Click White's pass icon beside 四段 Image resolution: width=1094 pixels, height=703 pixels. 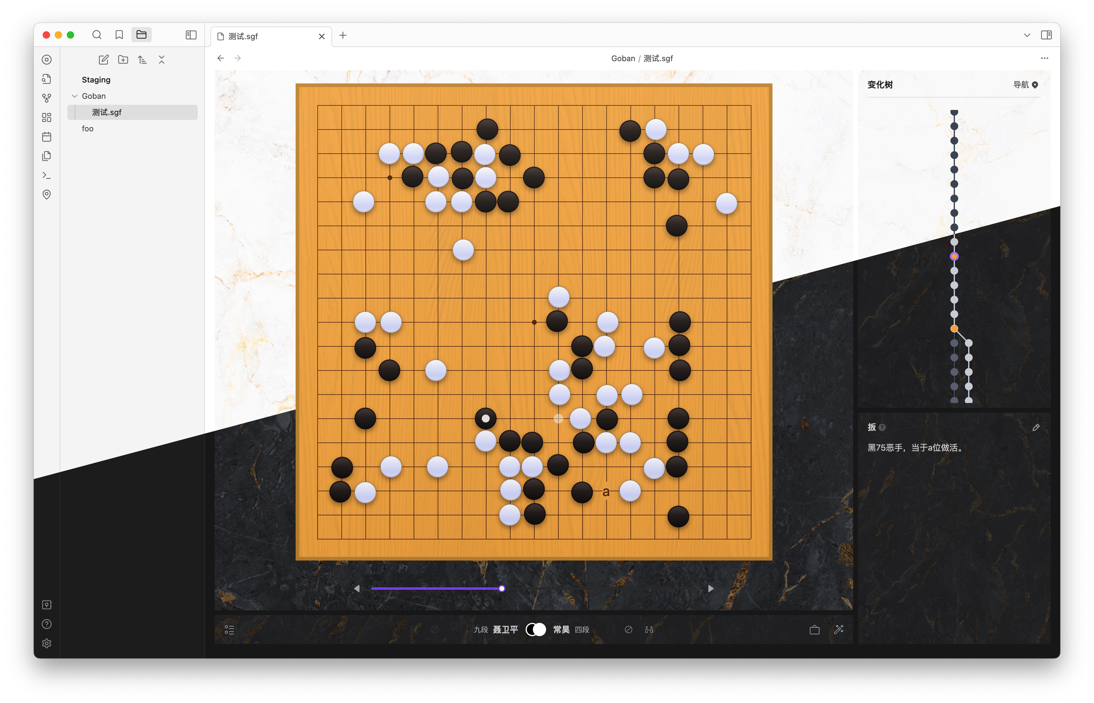click(628, 630)
